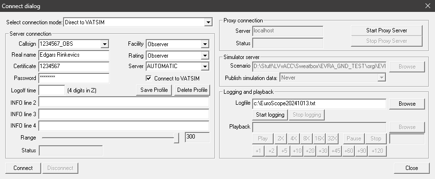Click the playback time display box
435x179 pixels.
[x=407, y=139]
